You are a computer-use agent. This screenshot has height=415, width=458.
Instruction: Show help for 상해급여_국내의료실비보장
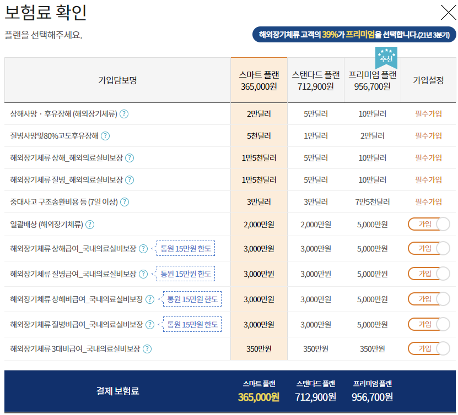pos(143,249)
